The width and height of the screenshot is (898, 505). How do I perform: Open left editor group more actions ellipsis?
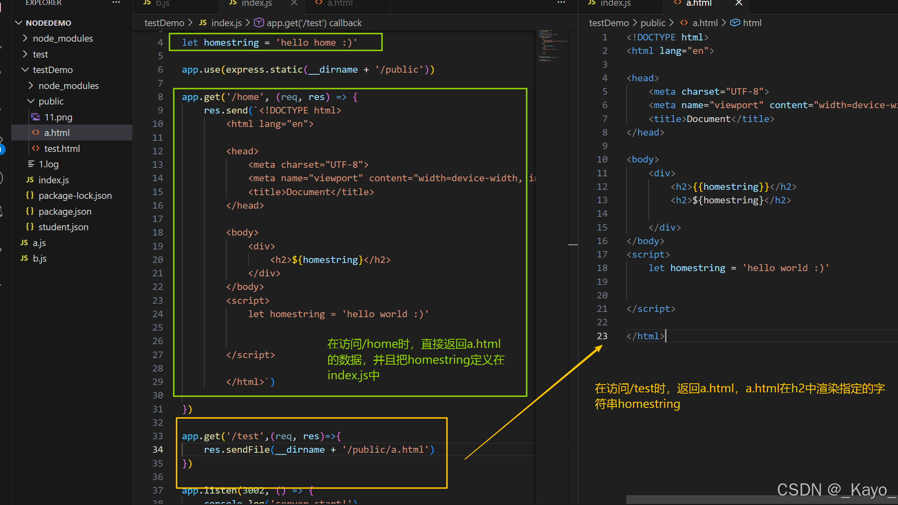(x=561, y=2)
